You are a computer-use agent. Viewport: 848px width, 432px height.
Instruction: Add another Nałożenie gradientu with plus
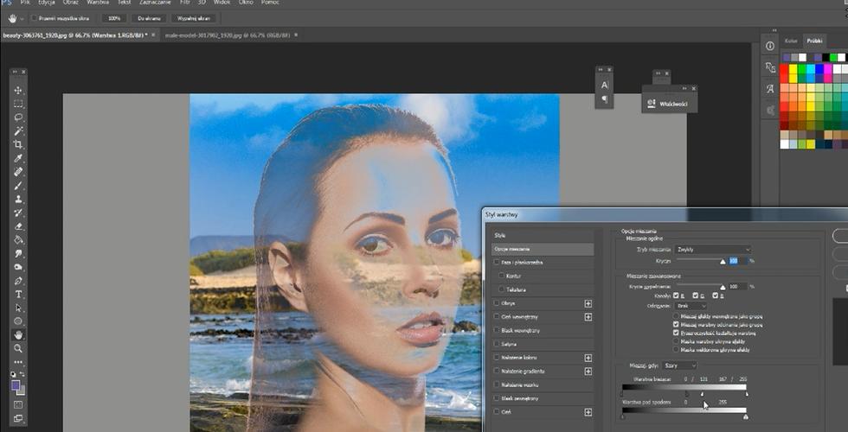[588, 372]
